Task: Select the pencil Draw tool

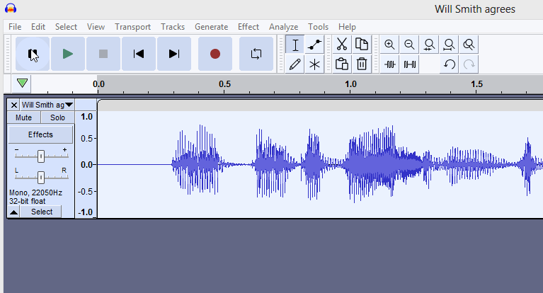Action: point(295,64)
